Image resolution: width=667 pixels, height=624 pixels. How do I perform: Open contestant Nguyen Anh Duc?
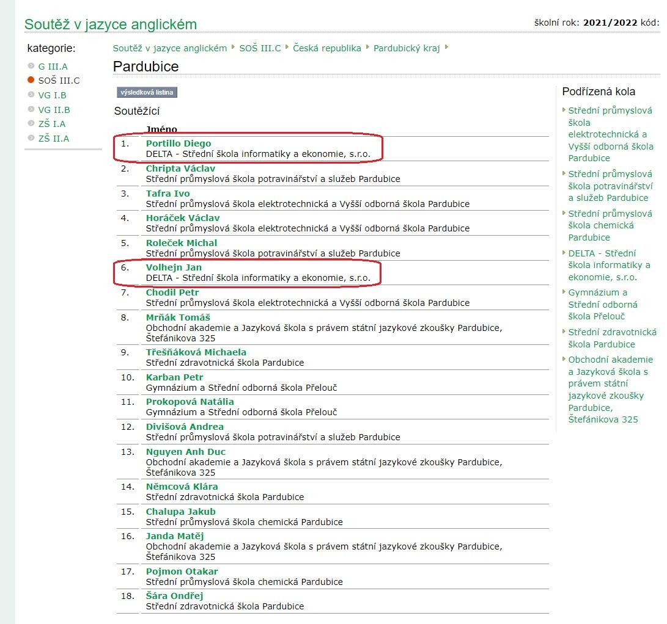pyautogui.click(x=185, y=452)
